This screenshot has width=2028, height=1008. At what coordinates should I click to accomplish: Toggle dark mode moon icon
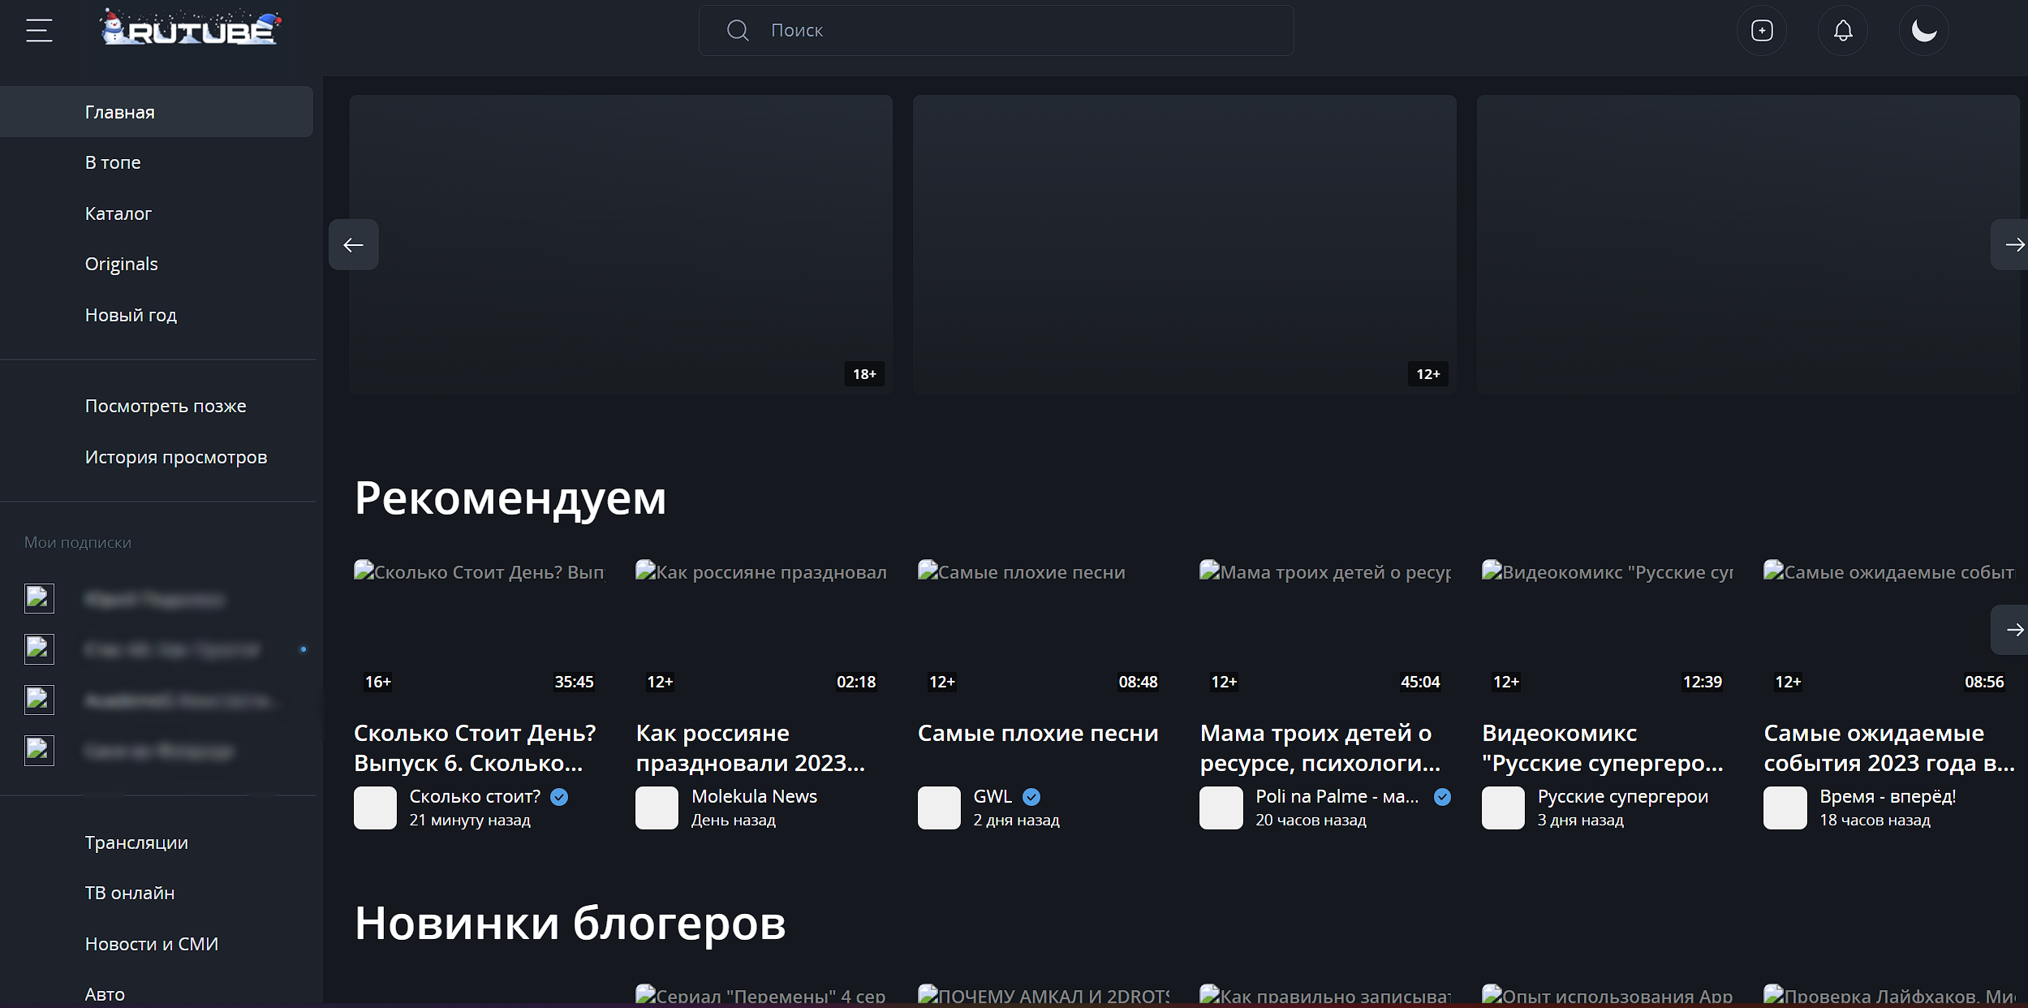[1923, 31]
